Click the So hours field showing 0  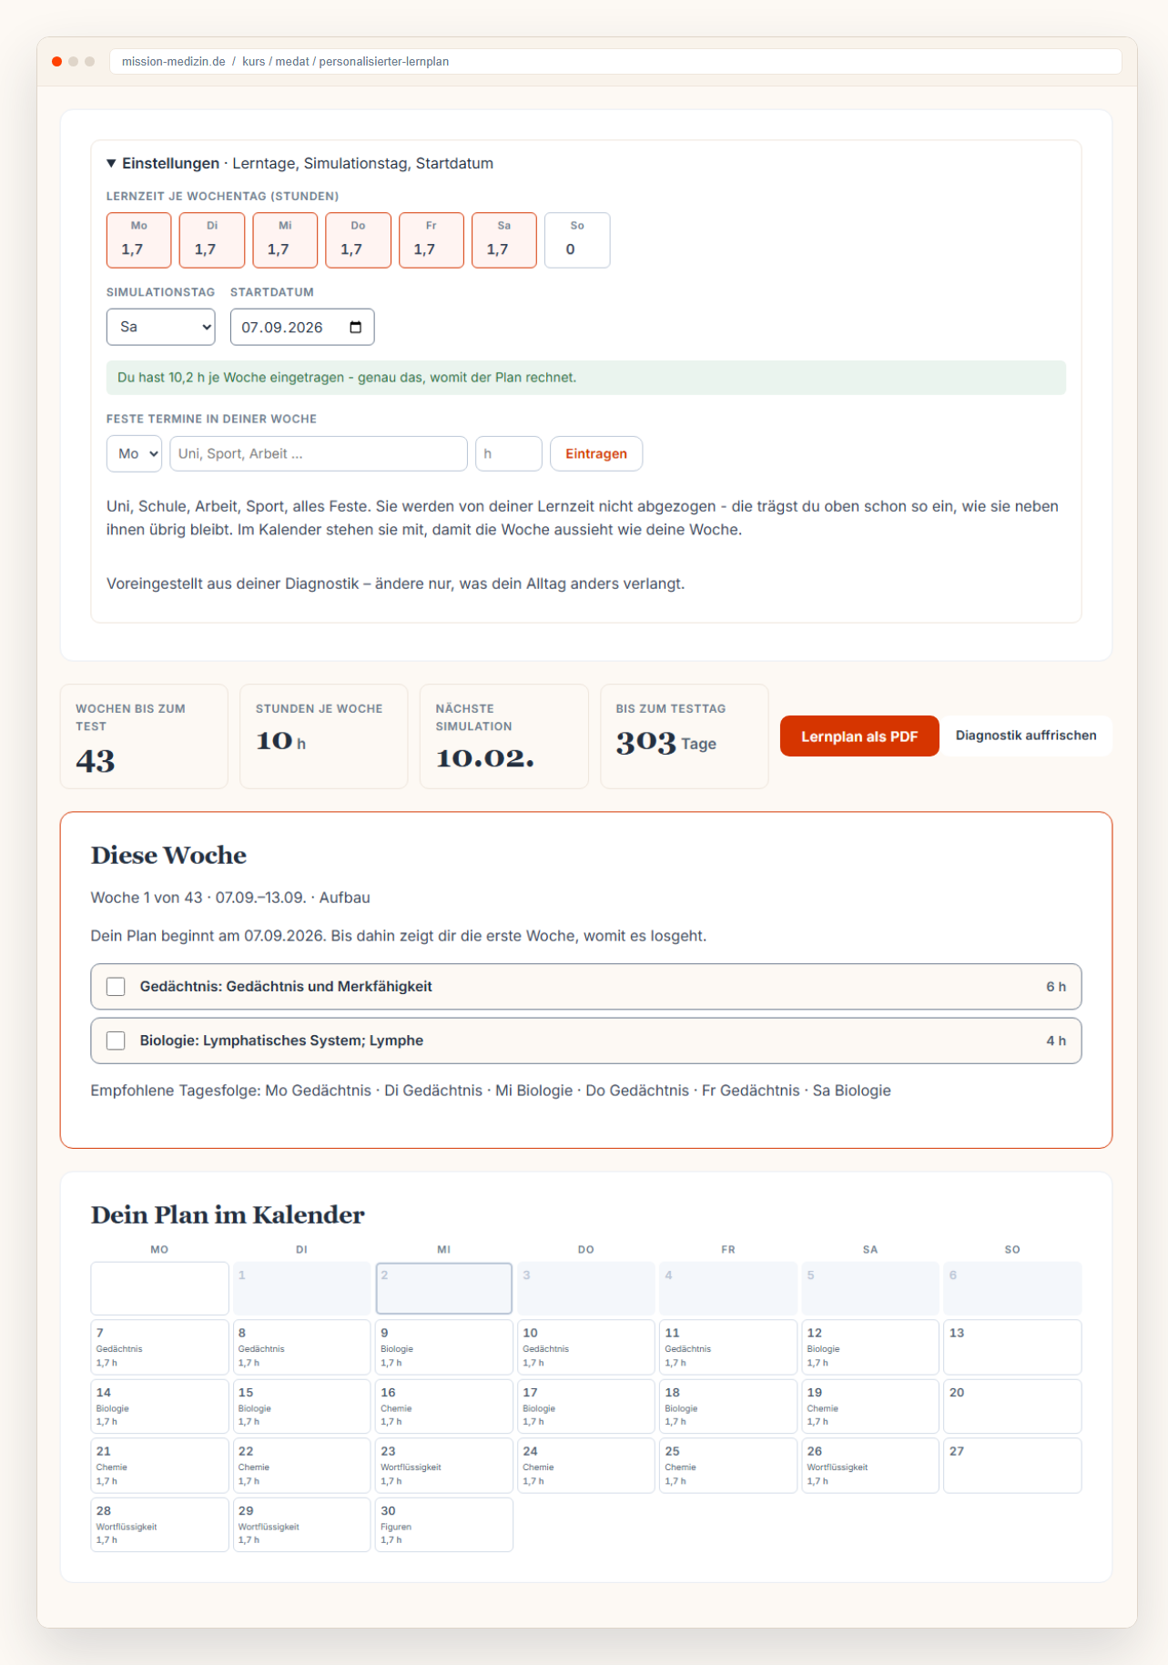pyautogui.click(x=577, y=240)
